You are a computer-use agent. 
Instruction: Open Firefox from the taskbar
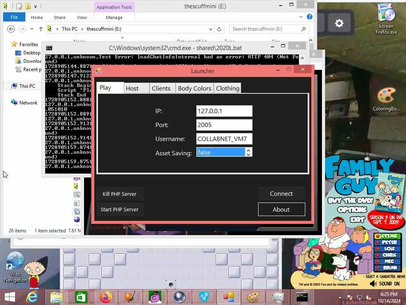coord(105,297)
